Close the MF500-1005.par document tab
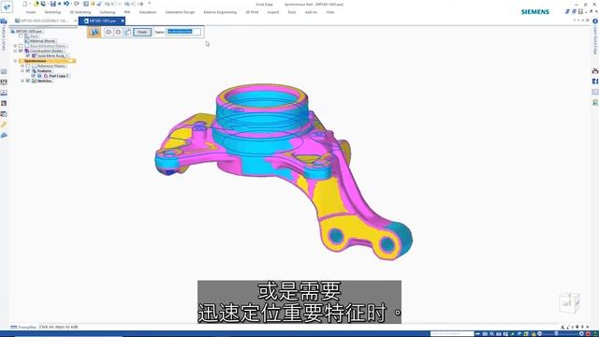599x337 pixels. [x=123, y=21]
